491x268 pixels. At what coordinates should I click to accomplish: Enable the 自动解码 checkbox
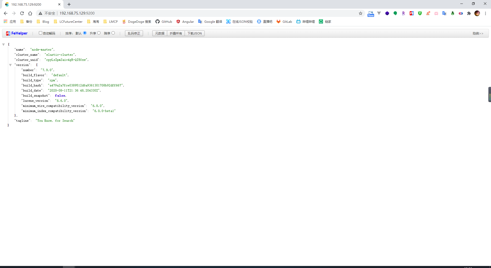(40, 33)
